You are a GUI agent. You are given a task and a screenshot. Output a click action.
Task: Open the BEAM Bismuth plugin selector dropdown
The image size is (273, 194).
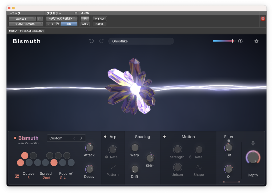(x=26, y=24)
